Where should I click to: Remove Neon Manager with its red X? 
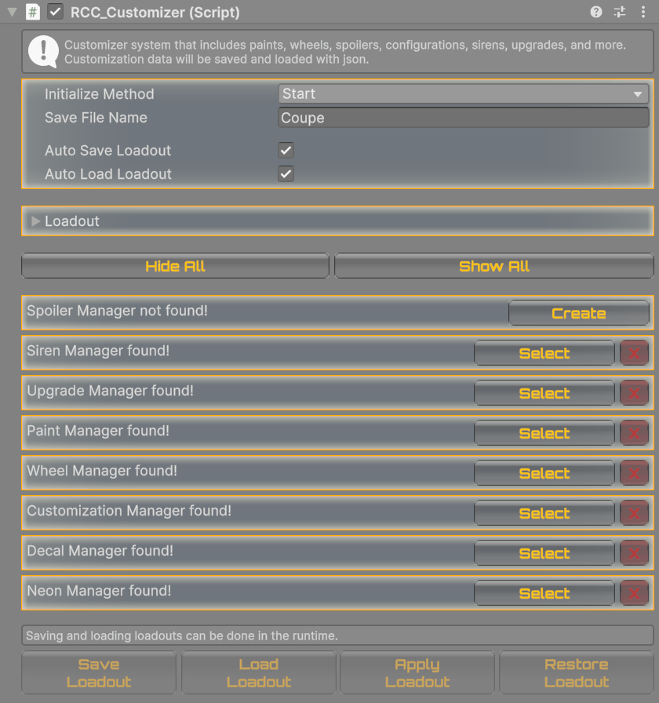click(x=634, y=592)
